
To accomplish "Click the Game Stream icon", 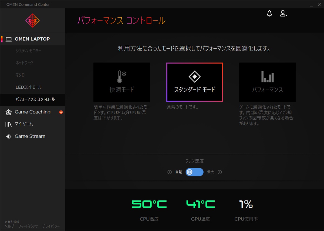I will tap(9, 136).
